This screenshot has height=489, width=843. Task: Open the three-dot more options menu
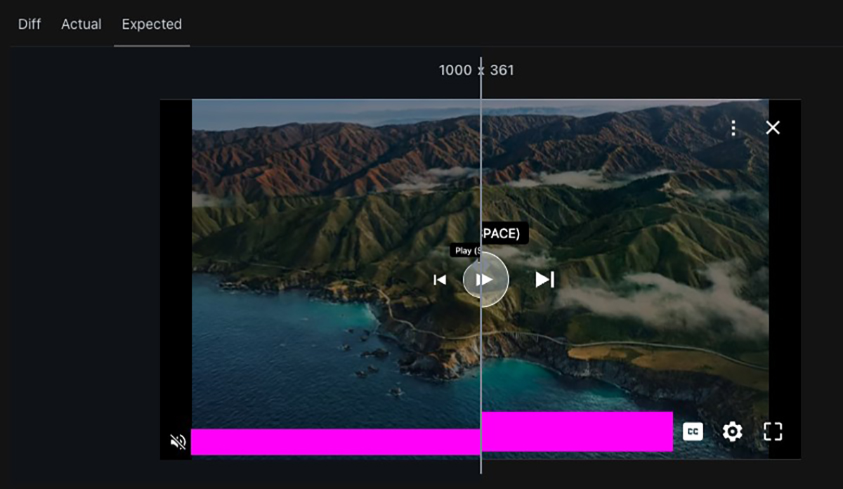tap(733, 128)
